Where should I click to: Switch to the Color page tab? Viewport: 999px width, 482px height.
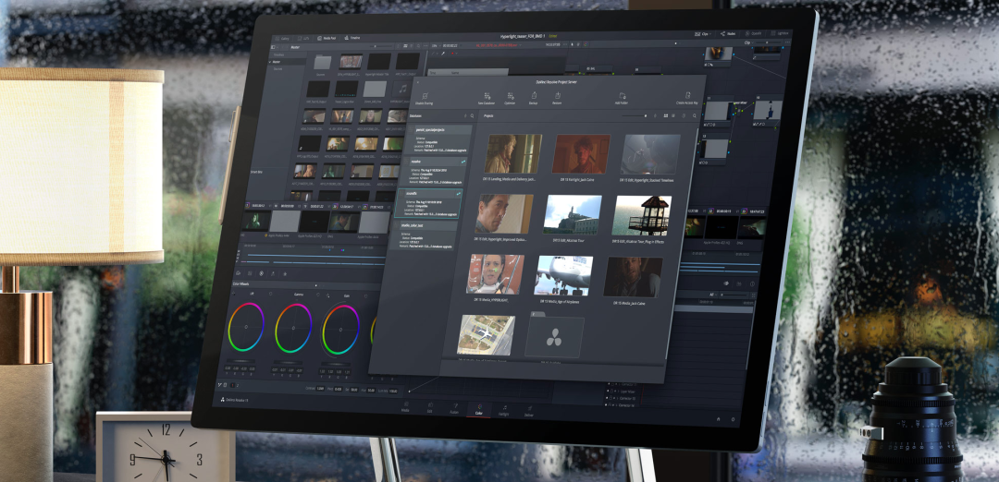click(x=479, y=409)
